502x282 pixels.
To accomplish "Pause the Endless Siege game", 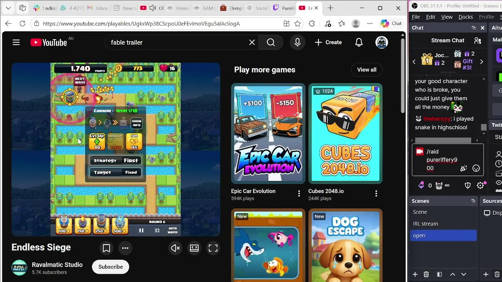I will coord(141,230).
